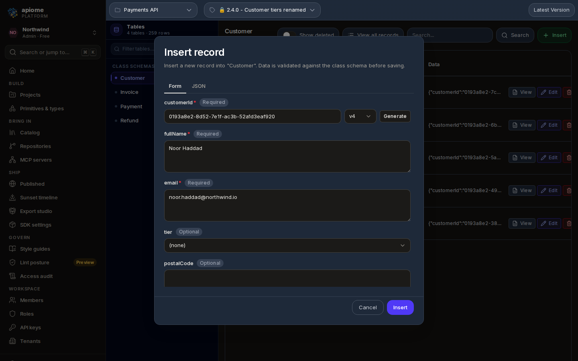Open the Catalog sidebar icon

tap(12, 132)
